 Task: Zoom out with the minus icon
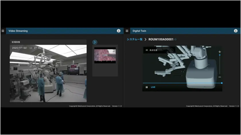(219, 77)
